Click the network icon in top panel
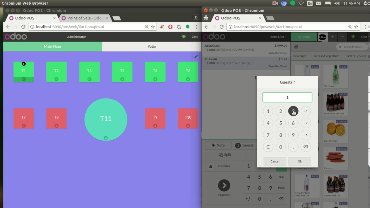370x208 pixels. (301, 3)
